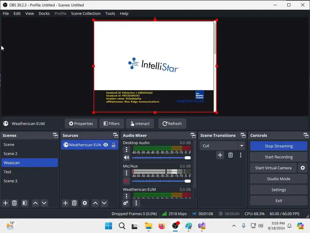The image size is (310, 233).
Task: Select Scene 2 in Scenes list
Action: pyautogui.click(x=30, y=154)
